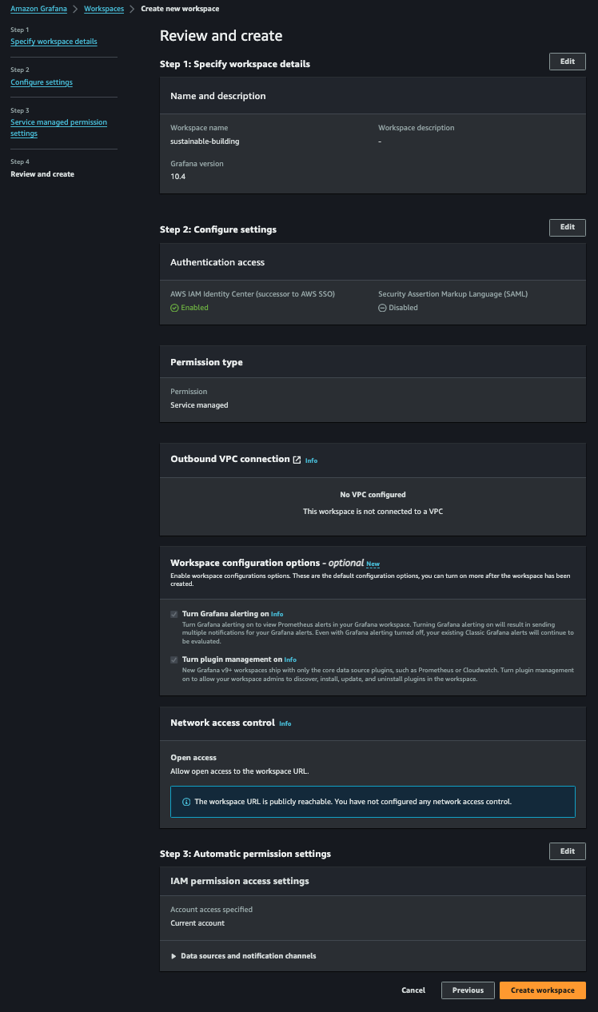Click the info icon in the public URL notice
The width and height of the screenshot is (598, 1012).
(186, 802)
